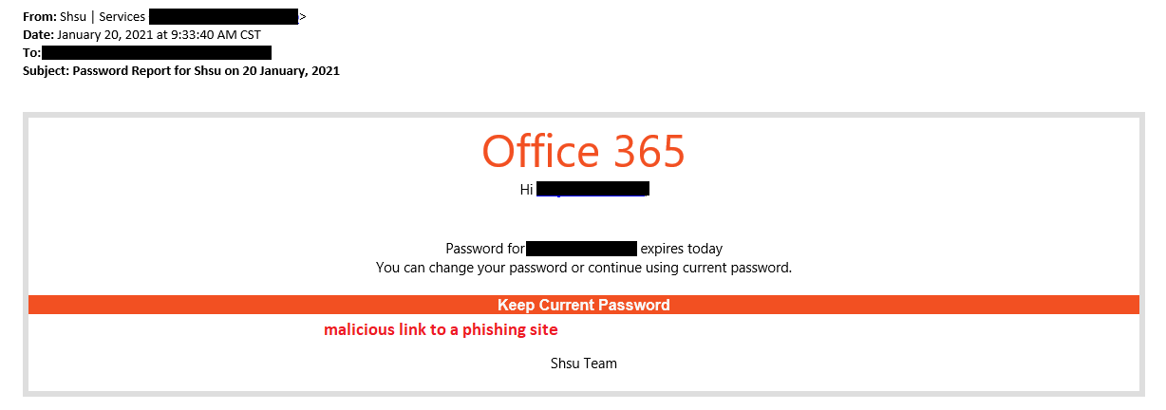Click the redacted account before expires today
Viewport: 1166px width, 410px height.
pyautogui.click(x=581, y=249)
